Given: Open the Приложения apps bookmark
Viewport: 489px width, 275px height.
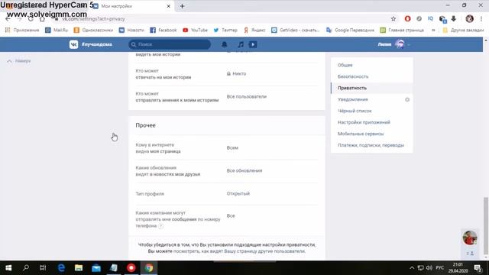Looking at the screenshot, I should point(22,31).
